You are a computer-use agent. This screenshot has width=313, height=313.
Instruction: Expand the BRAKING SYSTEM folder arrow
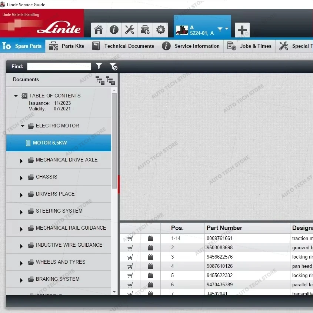tap(21, 280)
